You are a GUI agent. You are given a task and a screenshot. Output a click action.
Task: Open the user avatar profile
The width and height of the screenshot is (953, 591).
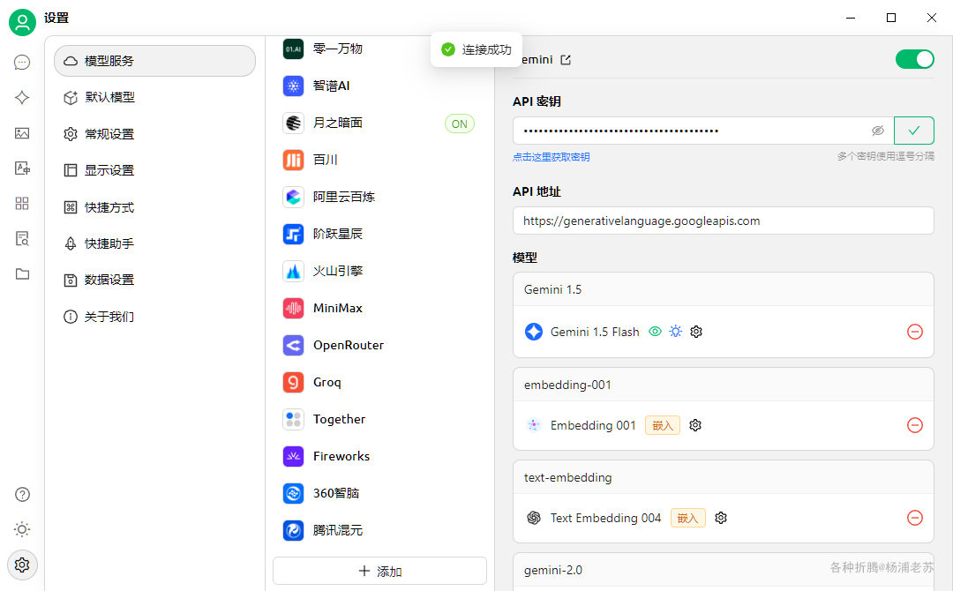pos(22,22)
